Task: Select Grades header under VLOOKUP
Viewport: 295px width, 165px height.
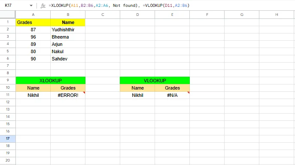Action: (172, 88)
